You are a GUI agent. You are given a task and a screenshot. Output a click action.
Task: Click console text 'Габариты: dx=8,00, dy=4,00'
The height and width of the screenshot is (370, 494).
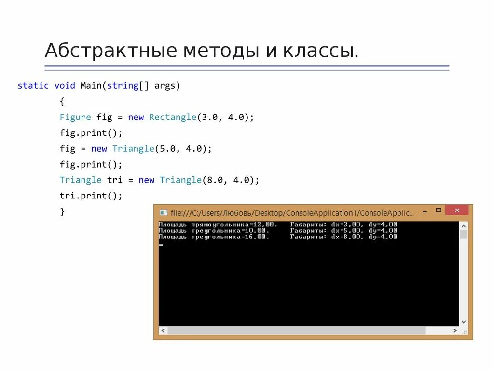click(x=343, y=237)
